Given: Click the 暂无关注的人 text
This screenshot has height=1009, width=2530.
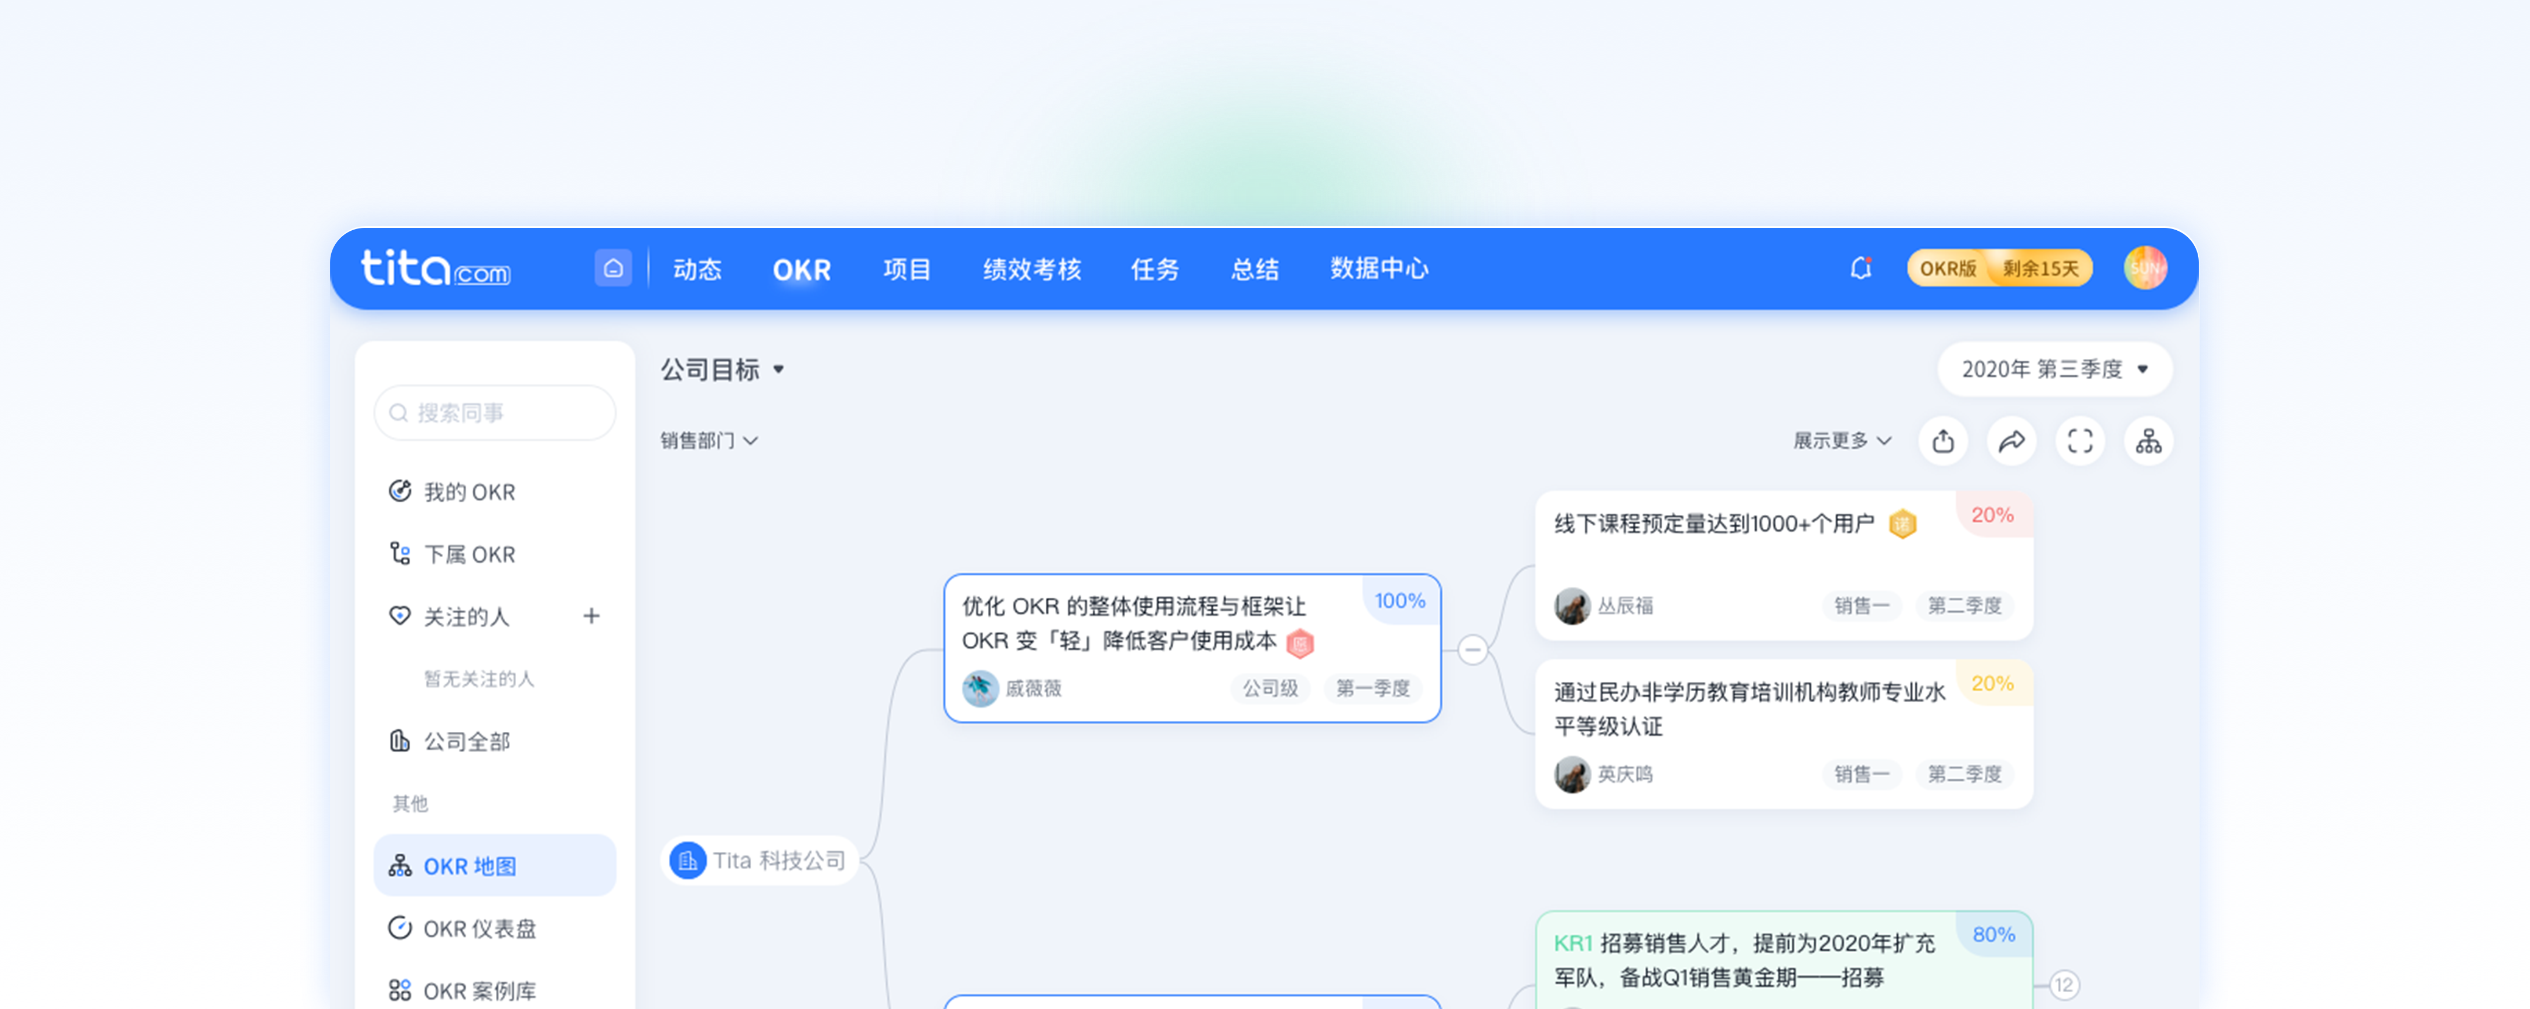Looking at the screenshot, I should coord(479,679).
